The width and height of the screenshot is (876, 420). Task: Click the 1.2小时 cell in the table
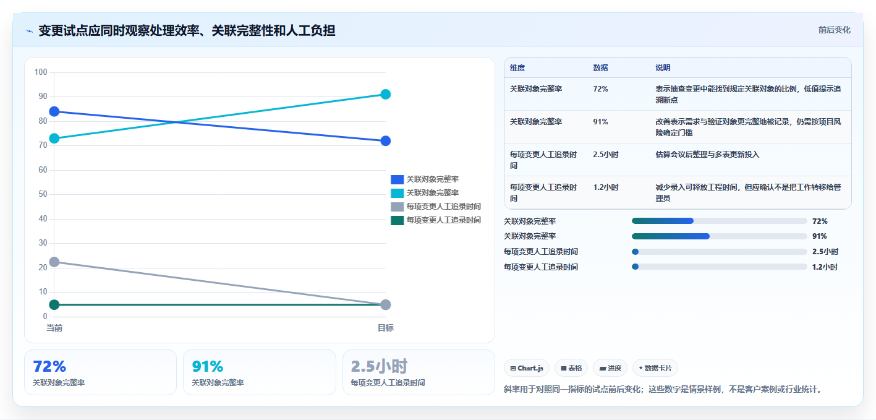(x=606, y=187)
